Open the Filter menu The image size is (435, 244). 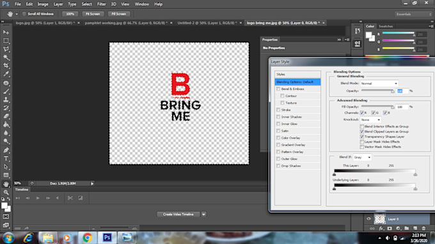click(101, 4)
